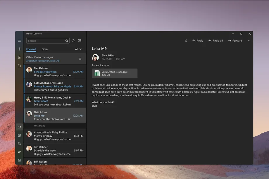
Task: Open more actions with the ellipsis
Action: click(249, 41)
